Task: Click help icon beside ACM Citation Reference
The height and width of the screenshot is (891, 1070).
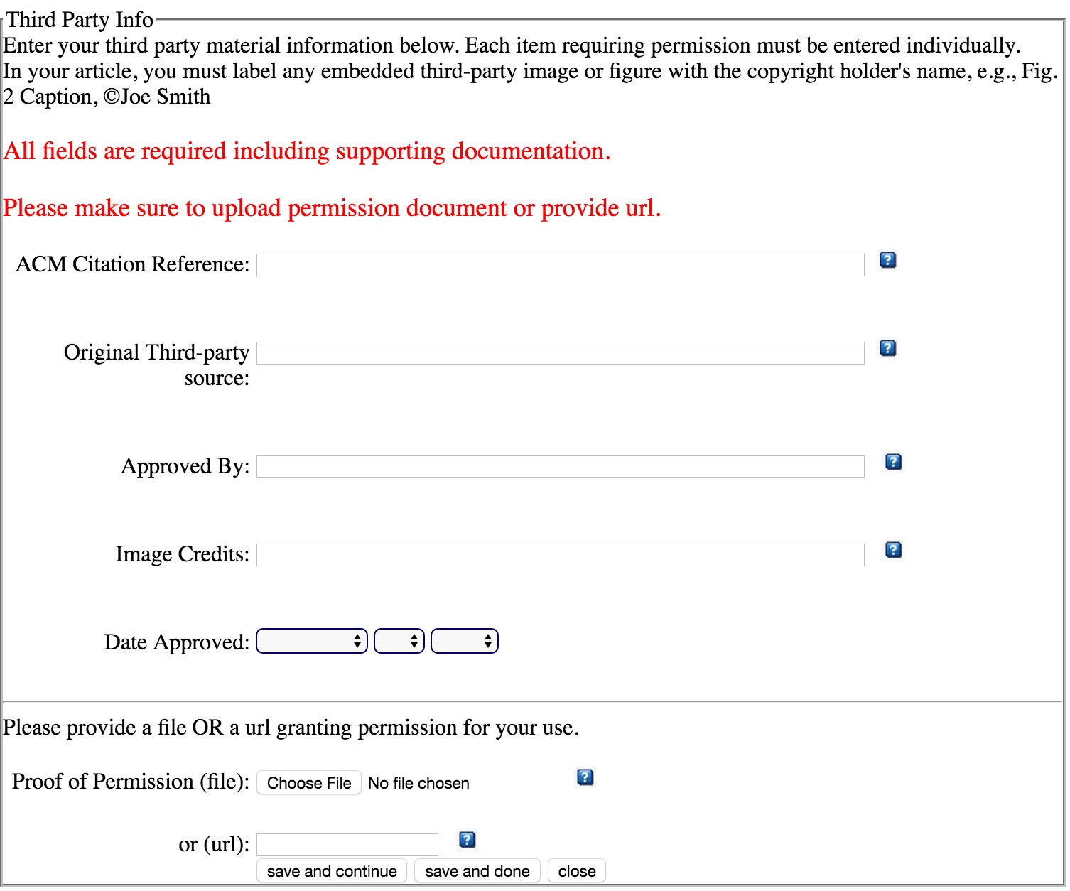Action: [887, 261]
